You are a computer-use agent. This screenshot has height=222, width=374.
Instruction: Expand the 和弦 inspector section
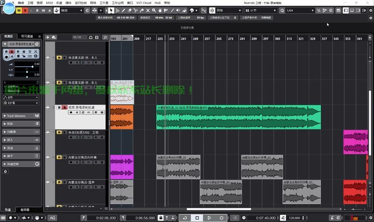(x=21, y=123)
